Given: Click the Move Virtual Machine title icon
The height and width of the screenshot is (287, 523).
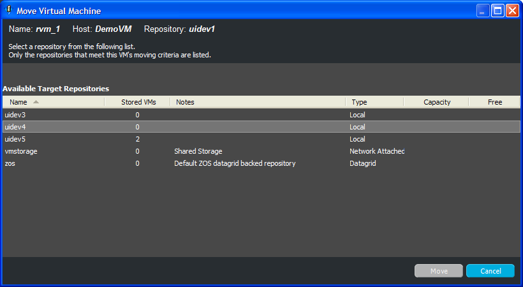Looking at the screenshot, I should point(9,10).
